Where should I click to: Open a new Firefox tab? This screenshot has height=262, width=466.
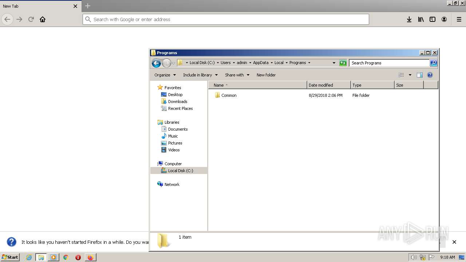tap(88, 6)
